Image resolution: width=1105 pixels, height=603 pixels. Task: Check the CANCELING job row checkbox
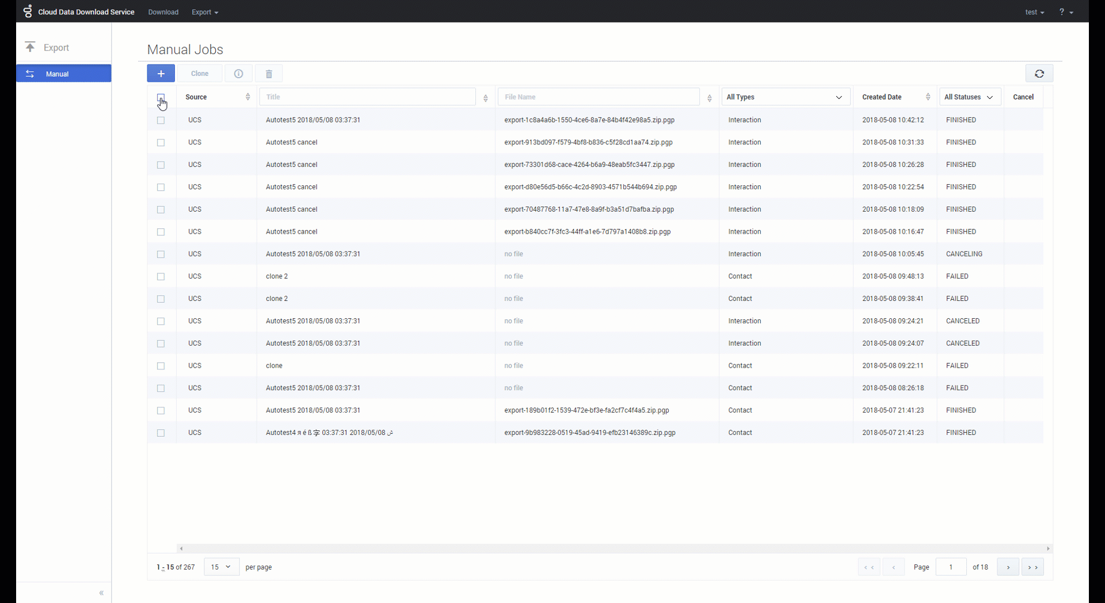coord(161,254)
